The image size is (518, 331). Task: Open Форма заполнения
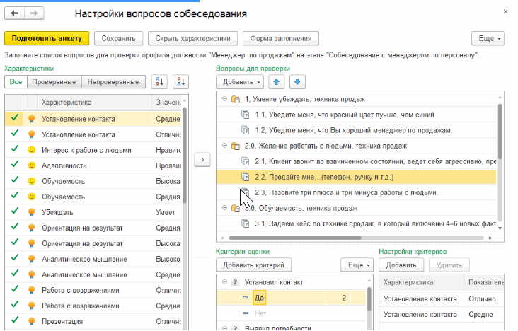tap(281, 38)
